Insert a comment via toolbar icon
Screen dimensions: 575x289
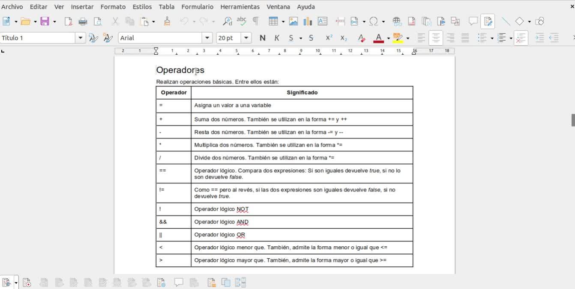[x=473, y=21]
